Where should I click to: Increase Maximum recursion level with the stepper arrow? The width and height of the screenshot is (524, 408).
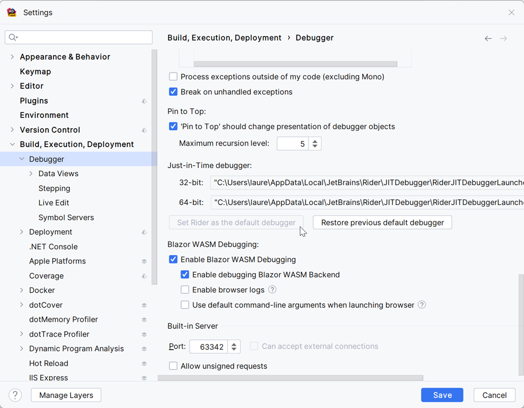[x=316, y=140]
